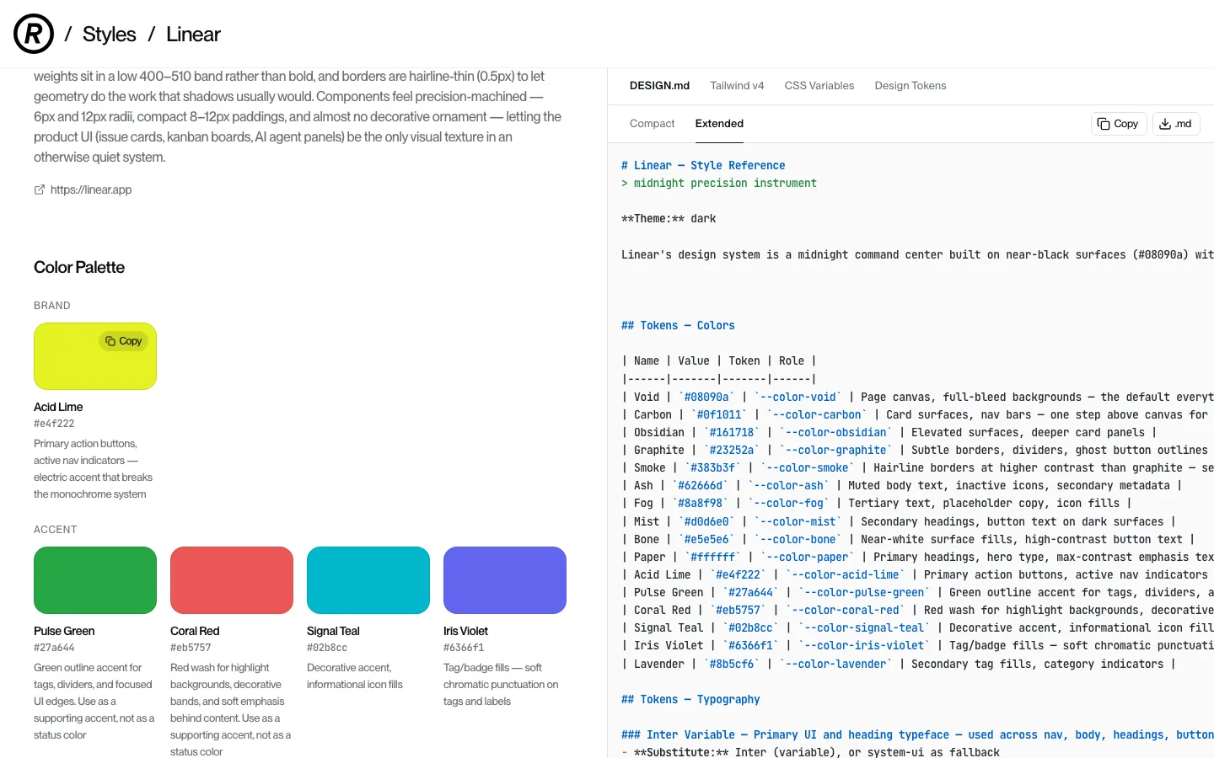Select the Extended view tab

point(719,123)
